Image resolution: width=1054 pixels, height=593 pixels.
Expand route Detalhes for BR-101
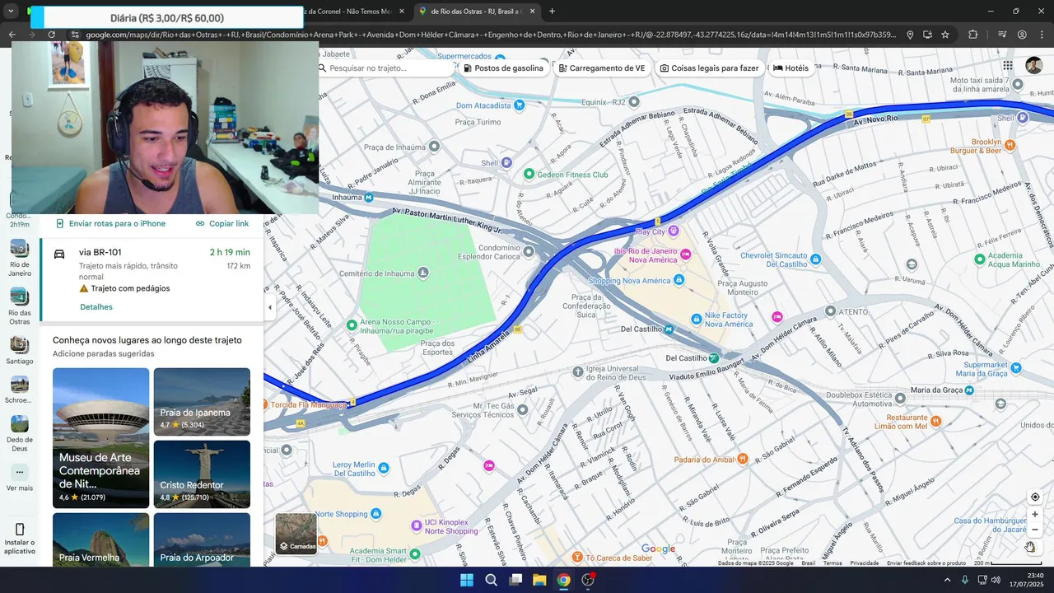pos(96,307)
